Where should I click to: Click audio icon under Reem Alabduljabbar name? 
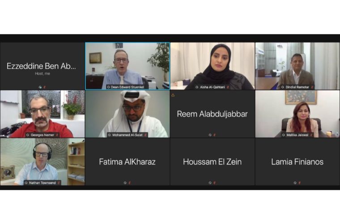click(210, 135)
